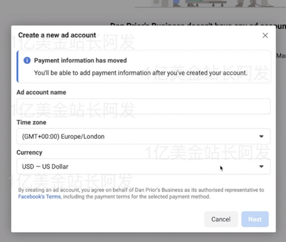Click the "Time zone" field label
The width and height of the screenshot is (286, 242).
32,122
